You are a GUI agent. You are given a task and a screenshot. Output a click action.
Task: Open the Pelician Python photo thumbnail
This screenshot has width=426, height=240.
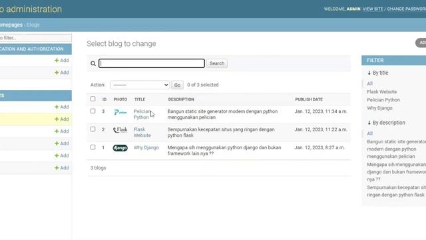[120, 112]
